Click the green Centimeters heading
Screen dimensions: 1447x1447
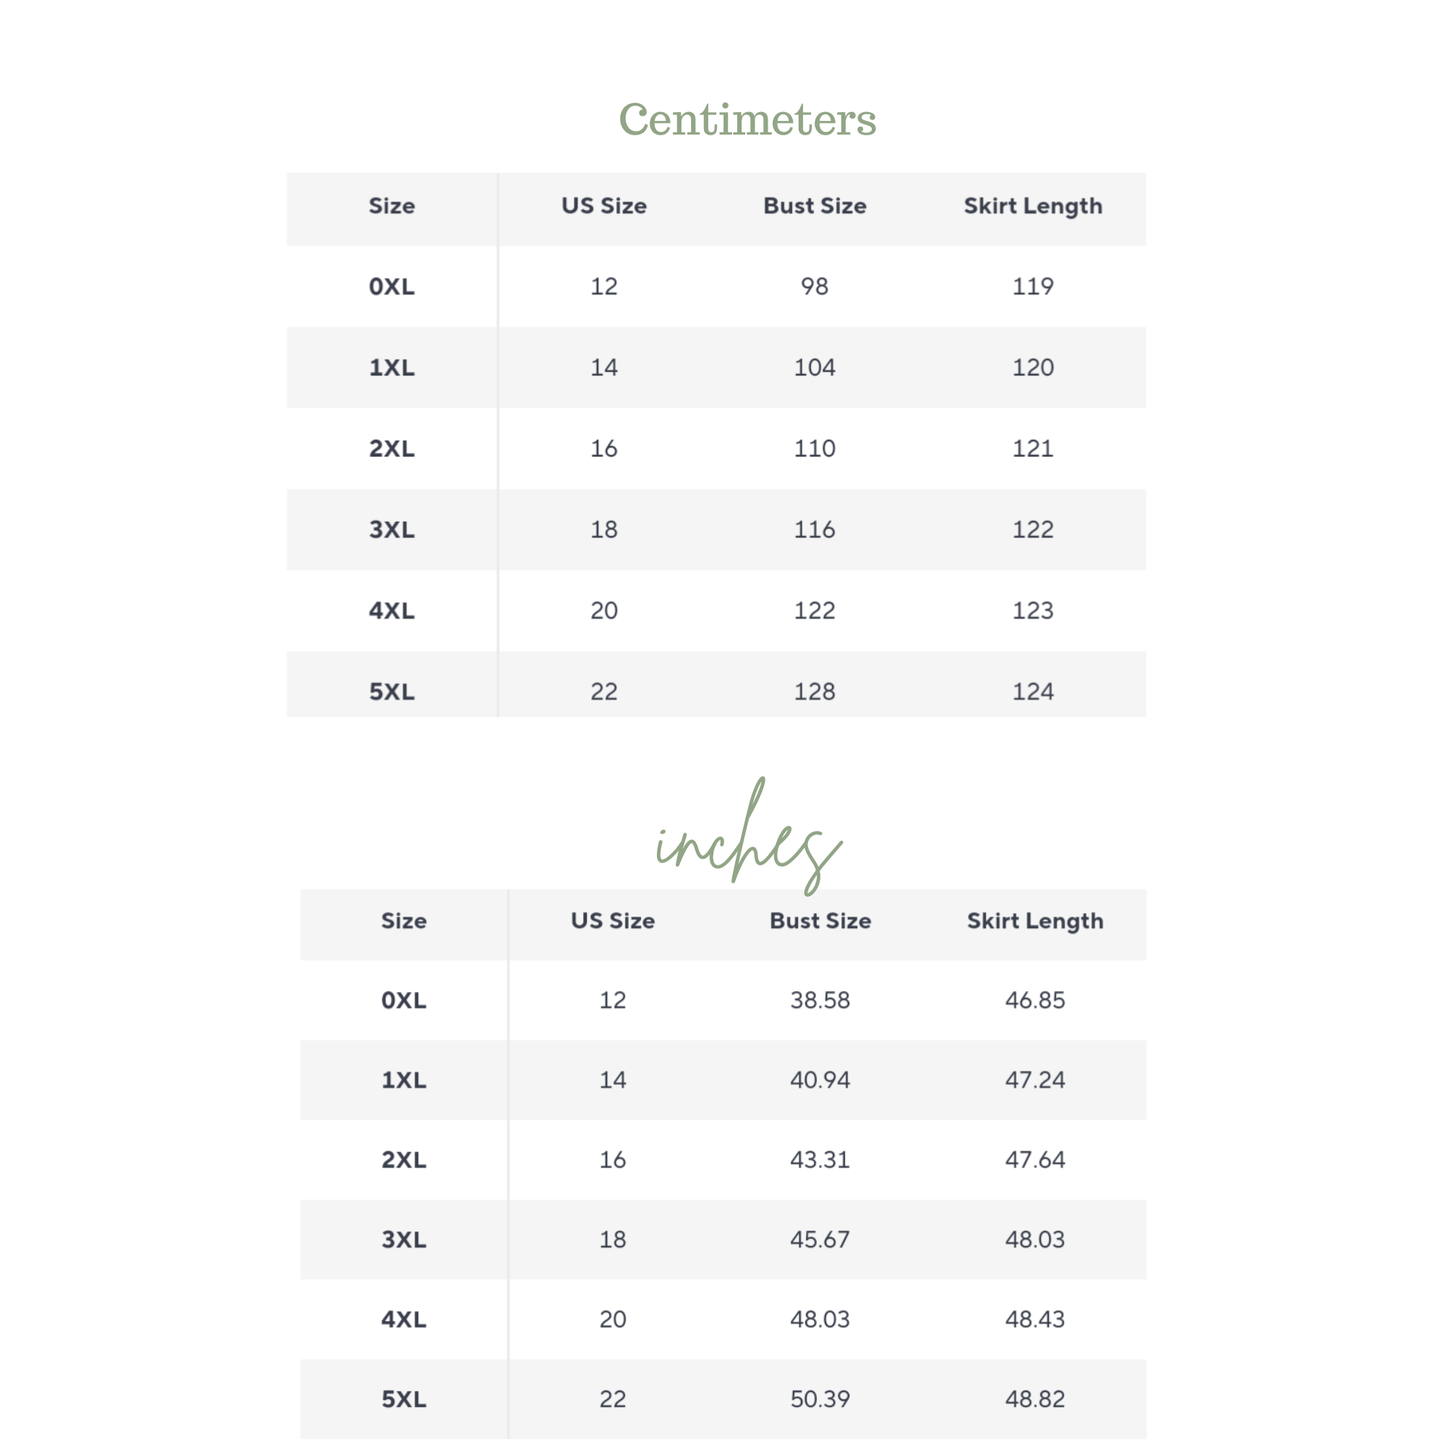747,120
